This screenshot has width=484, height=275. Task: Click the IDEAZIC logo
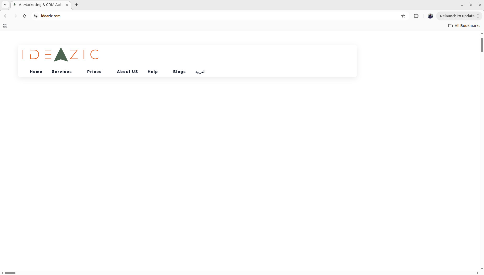click(61, 54)
